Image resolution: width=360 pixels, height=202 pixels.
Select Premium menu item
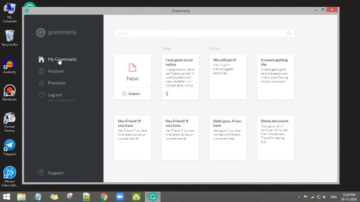click(x=52, y=82)
